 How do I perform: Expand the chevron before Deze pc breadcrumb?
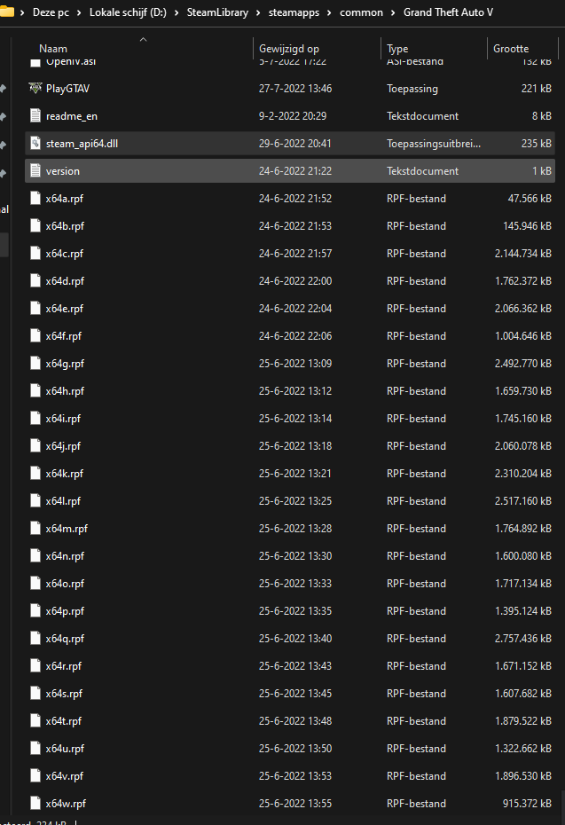click(x=22, y=12)
